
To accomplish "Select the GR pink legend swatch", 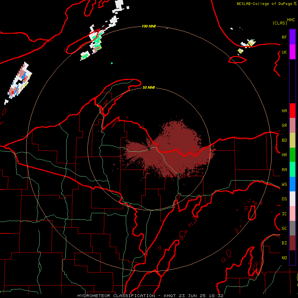I will (292, 125).
